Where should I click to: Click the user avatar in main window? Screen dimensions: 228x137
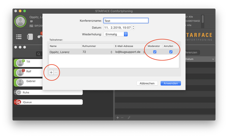pyautogui.click(x=20, y=21)
